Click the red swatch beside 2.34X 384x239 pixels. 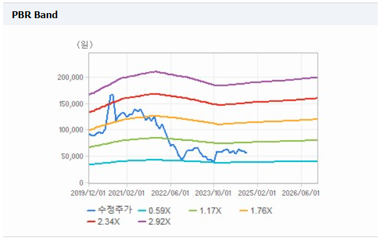point(91,221)
